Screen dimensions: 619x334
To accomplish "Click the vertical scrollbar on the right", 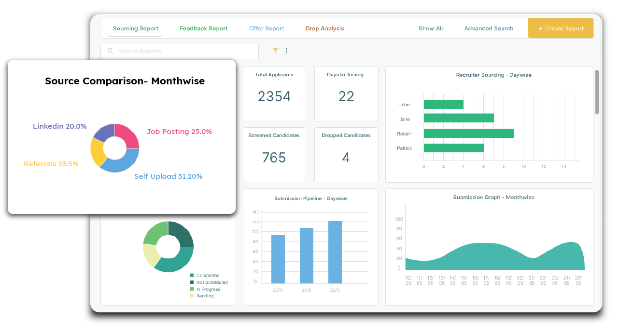I will click(597, 92).
